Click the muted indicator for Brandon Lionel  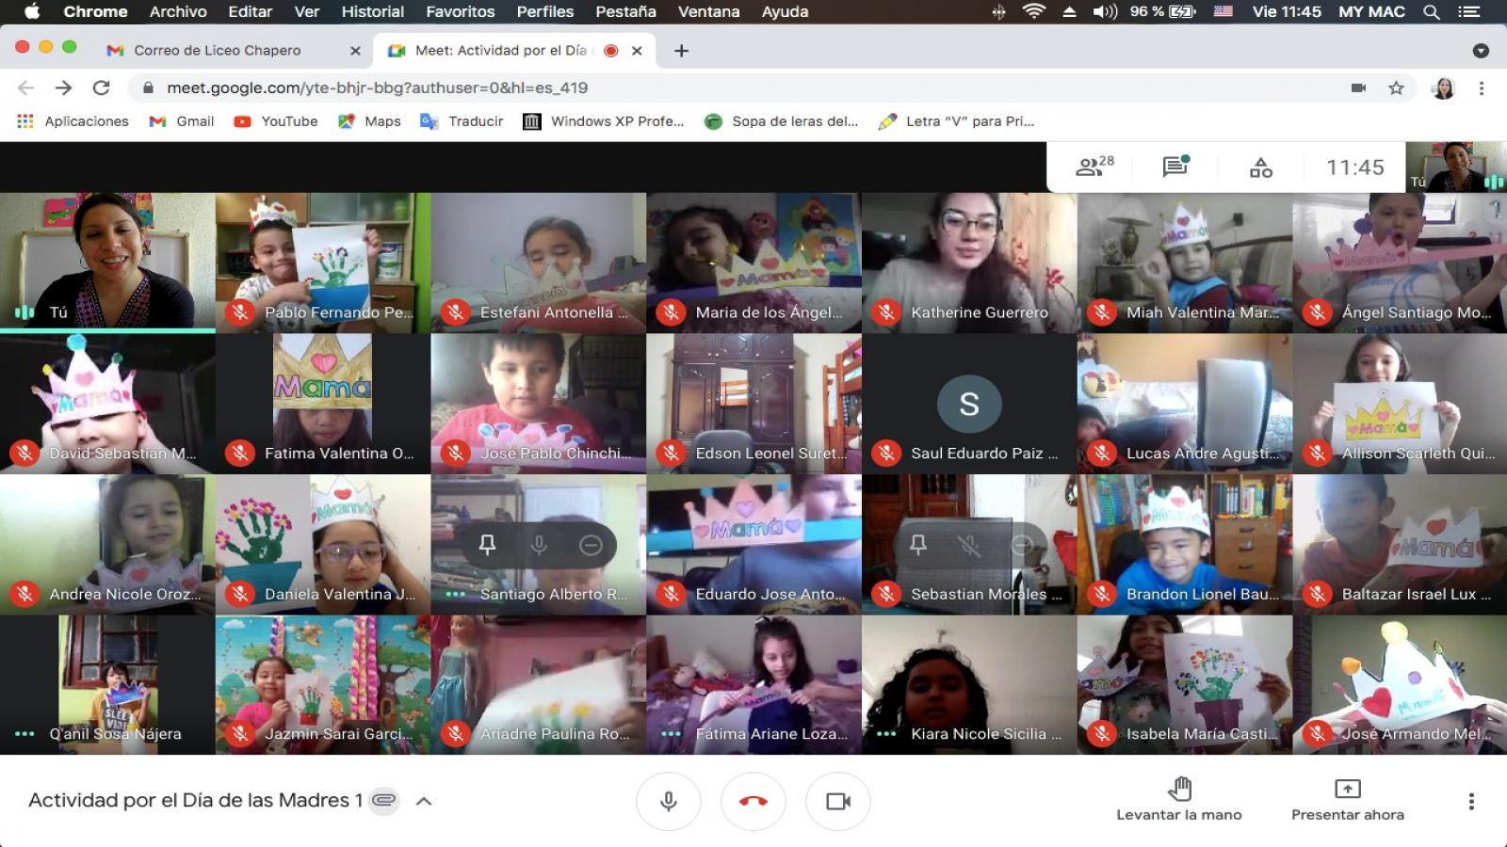pyautogui.click(x=1102, y=594)
